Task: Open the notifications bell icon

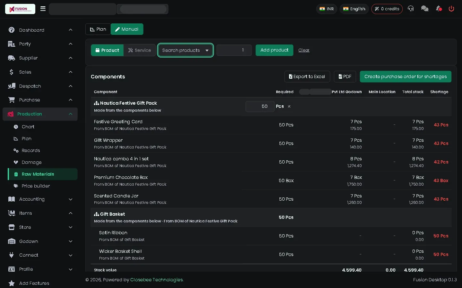Action: click(439, 9)
